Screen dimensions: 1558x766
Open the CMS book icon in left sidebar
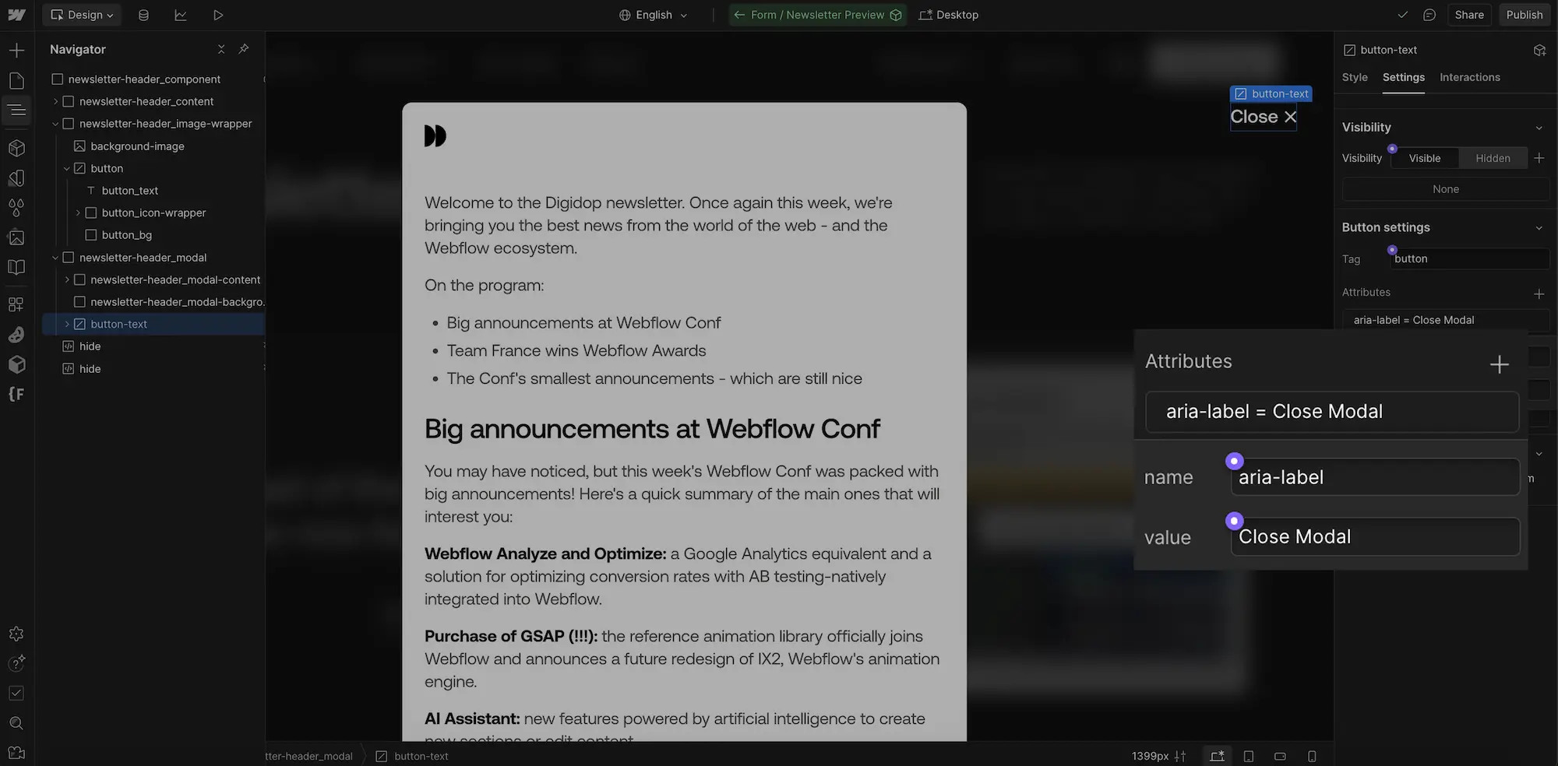coord(16,267)
